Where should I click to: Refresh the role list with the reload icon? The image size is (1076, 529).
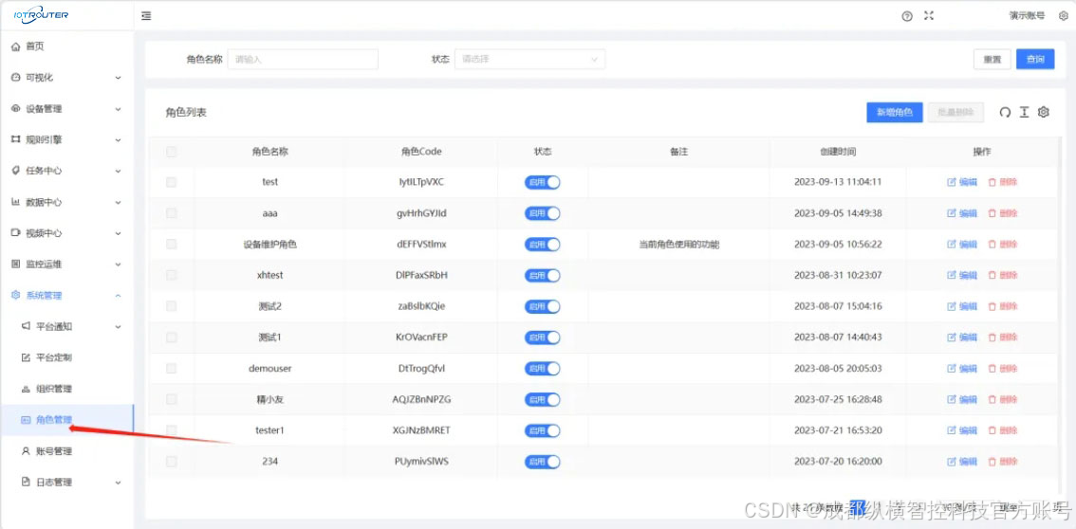click(1005, 112)
